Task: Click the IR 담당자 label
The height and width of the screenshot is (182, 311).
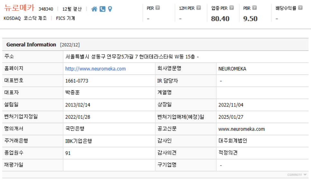Action: tap(168, 81)
